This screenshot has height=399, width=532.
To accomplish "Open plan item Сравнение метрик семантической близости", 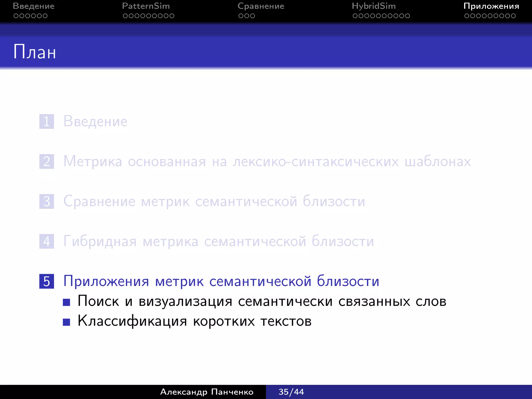I will click(x=214, y=201).
